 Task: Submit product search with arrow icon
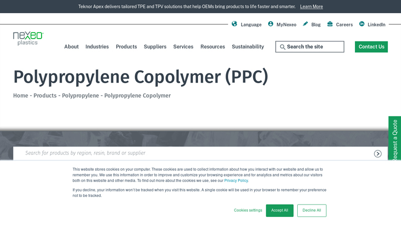377,153
